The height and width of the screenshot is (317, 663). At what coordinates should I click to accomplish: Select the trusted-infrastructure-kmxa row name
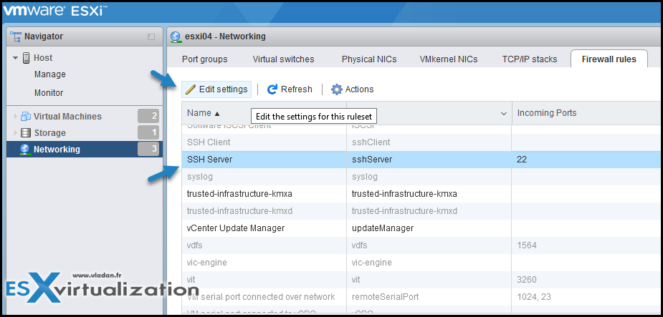coord(239,194)
